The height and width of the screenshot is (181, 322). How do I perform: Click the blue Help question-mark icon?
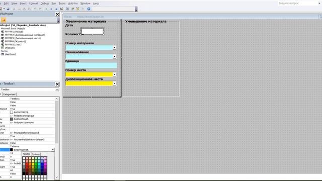pyautogui.click(x=89, y=9)
